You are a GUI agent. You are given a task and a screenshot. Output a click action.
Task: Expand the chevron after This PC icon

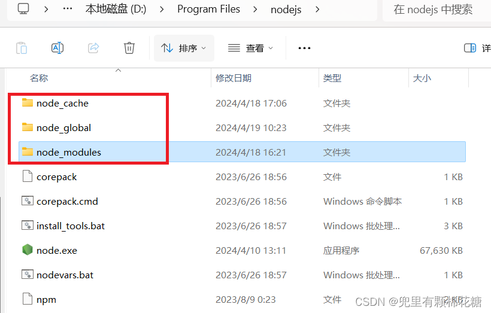pyautogui.click(x=46, y=10)
